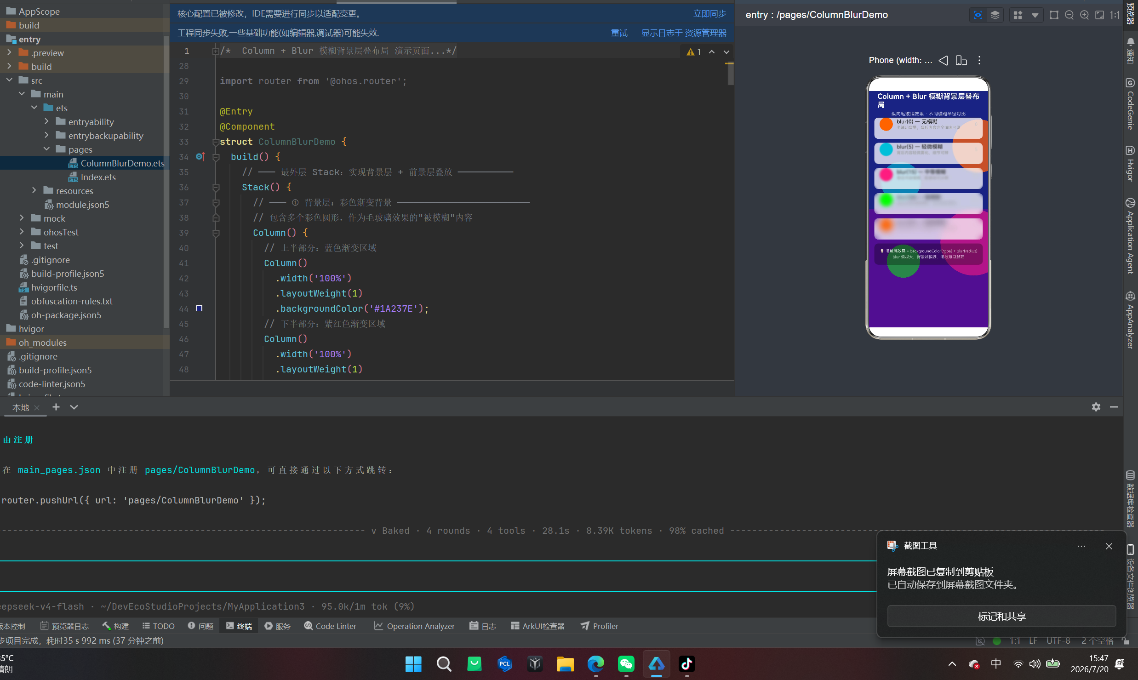Expand the folded comment on line 1
This screenshot has width=1138, height=680.
pos(215,51)
